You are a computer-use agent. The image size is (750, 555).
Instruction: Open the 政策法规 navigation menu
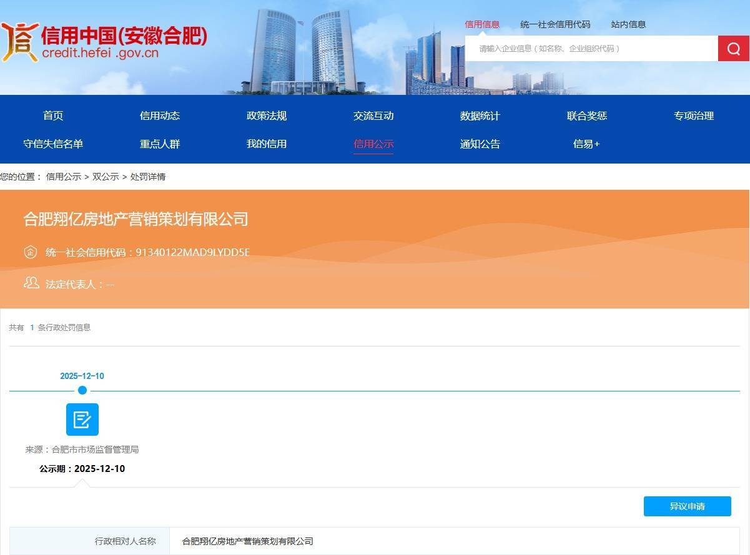coord(267,115)
